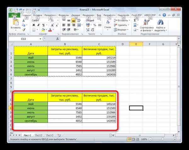Click the Clear eraser icon

(135, 30)
